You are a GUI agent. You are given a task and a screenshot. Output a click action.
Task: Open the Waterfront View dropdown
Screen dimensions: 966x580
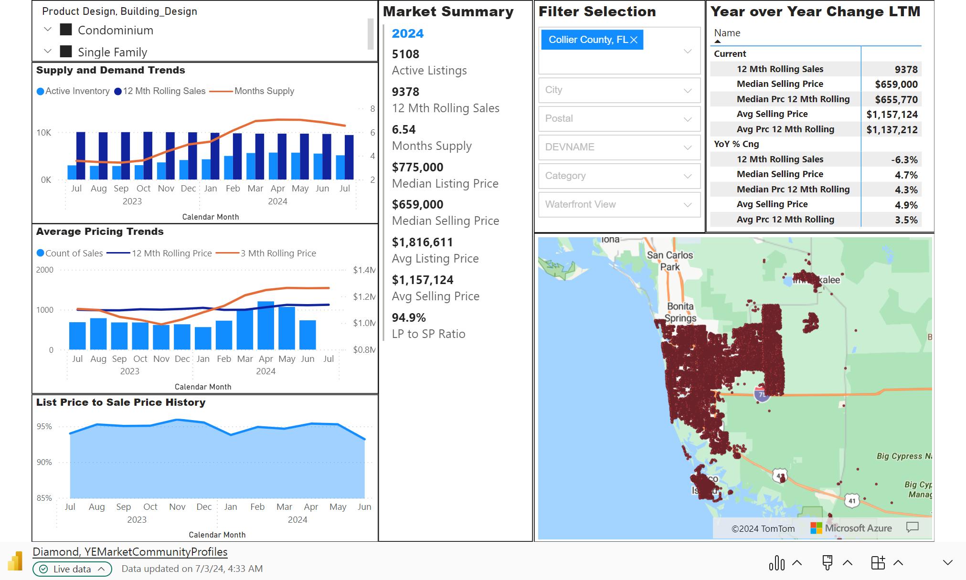click(619, 205)
